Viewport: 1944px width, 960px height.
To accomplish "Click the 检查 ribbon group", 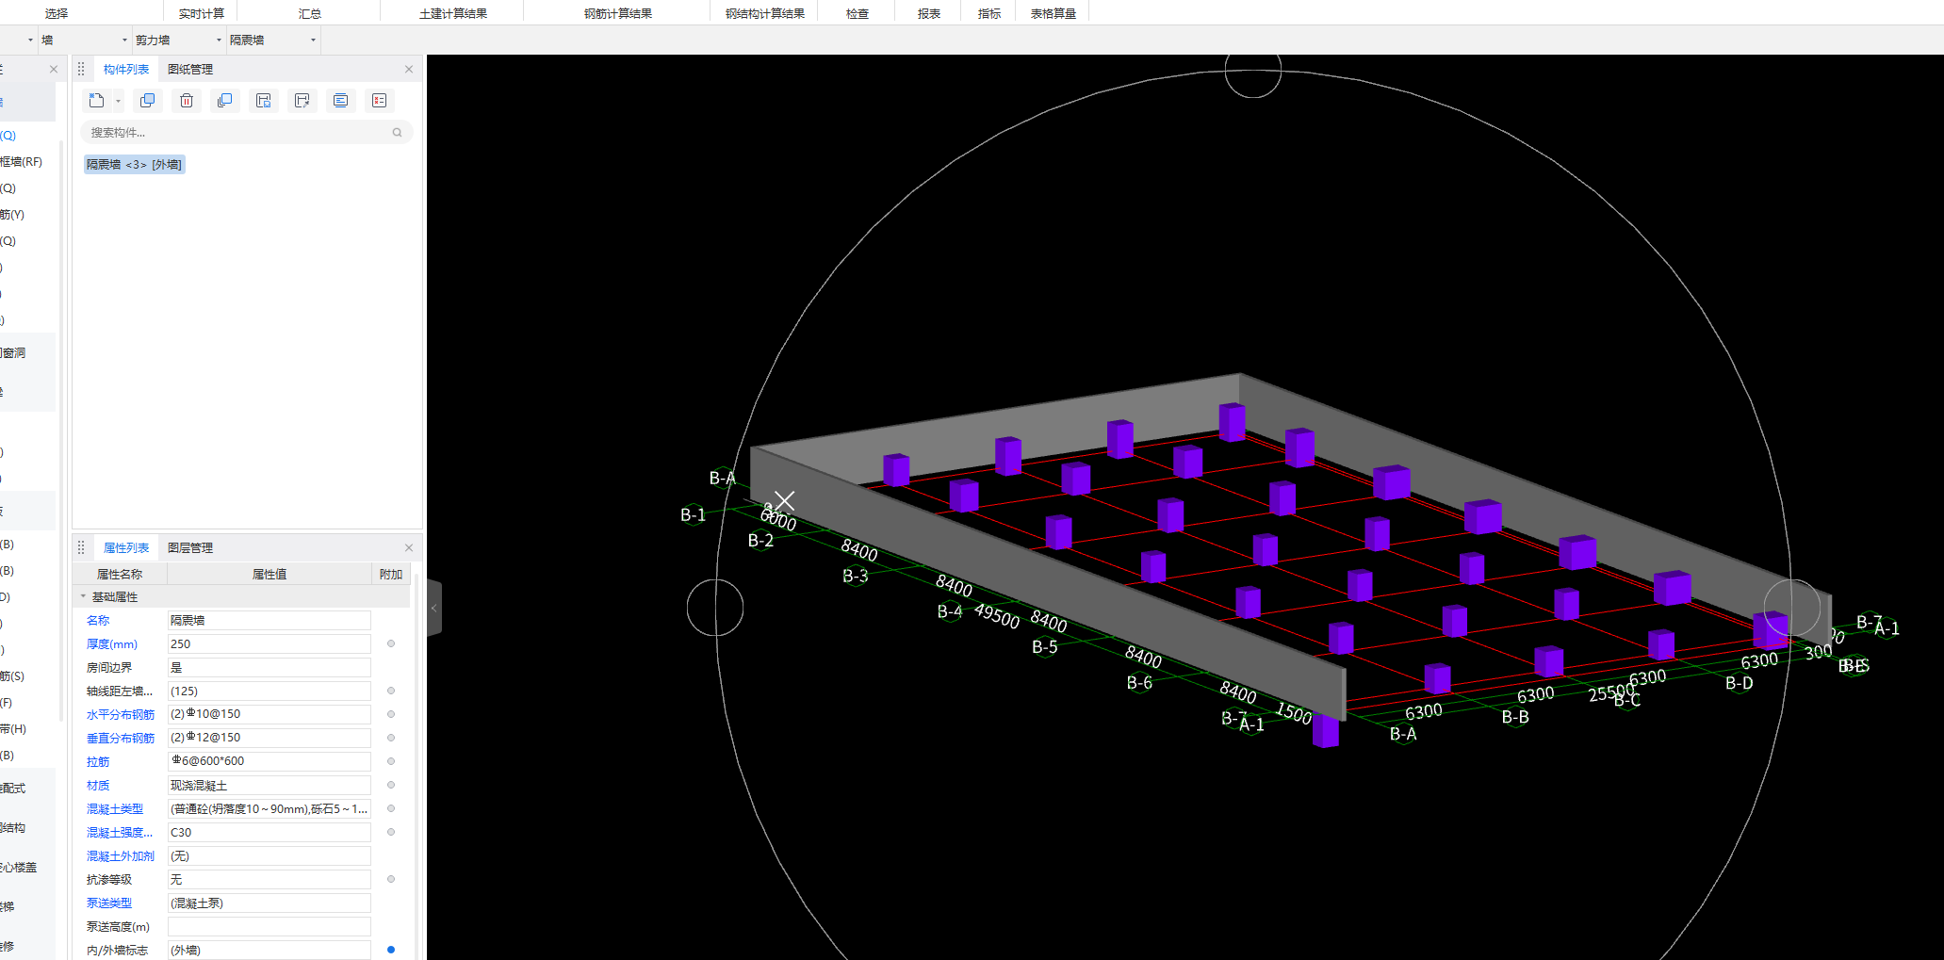I will [858, 13].
